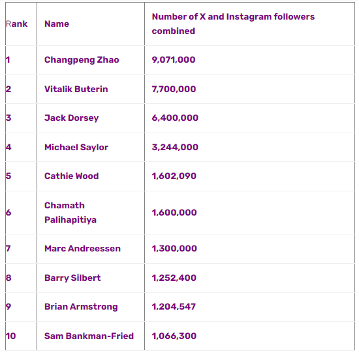Select the 1,602,090 follower figure
This screenshot has width=359, height=354.
point(174,176)
